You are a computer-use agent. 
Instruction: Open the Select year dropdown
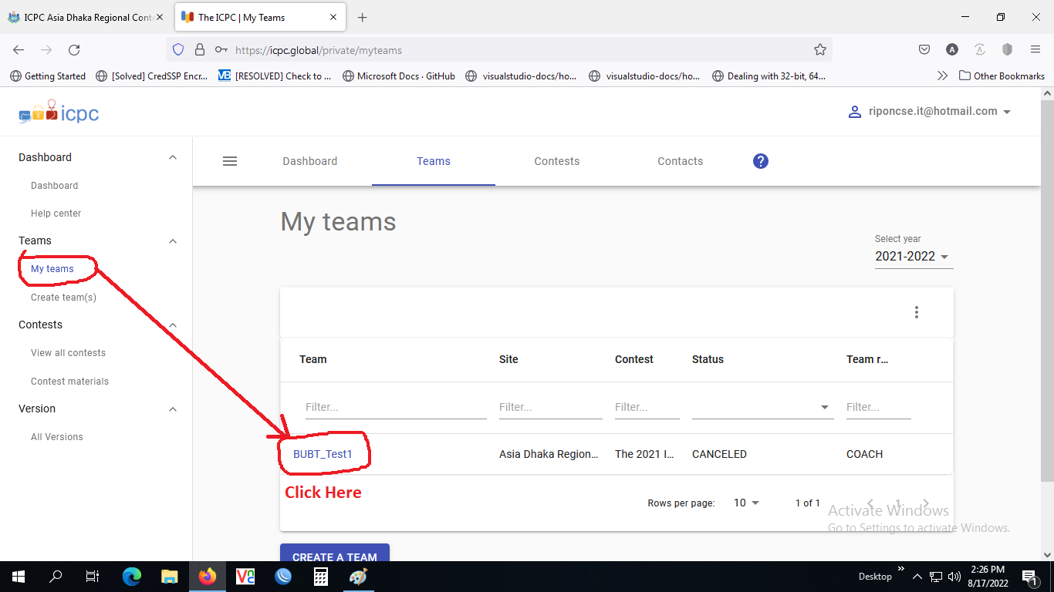click(913, 257)
